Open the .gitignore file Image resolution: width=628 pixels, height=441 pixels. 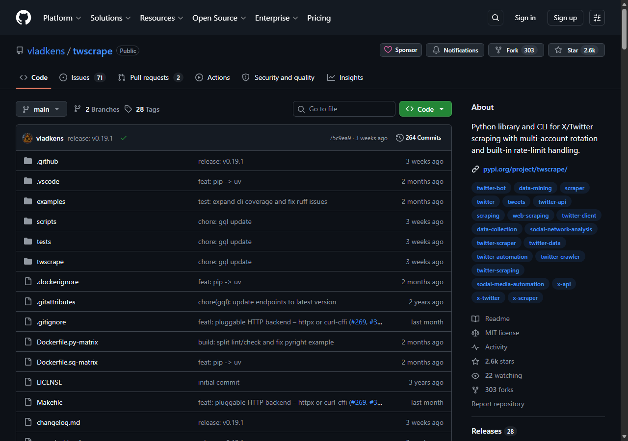click(x=51, y=322)
